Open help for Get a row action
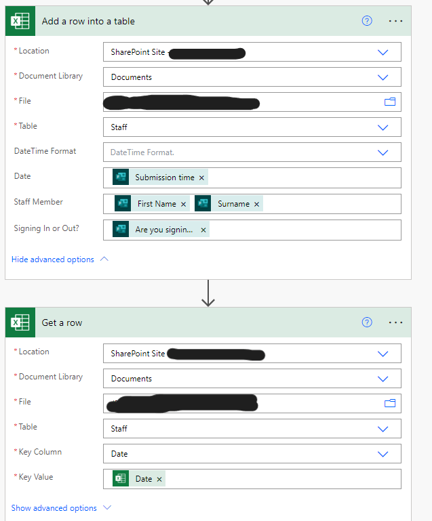 [x=367, y=322]
